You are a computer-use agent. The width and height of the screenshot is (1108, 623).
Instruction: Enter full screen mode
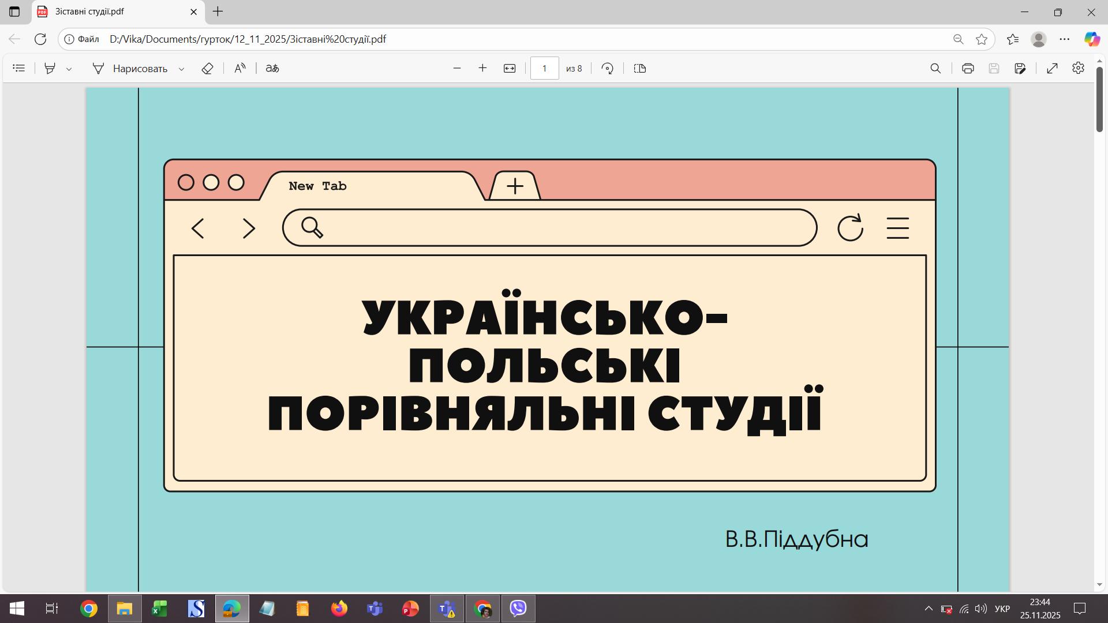pos(1052,68)
